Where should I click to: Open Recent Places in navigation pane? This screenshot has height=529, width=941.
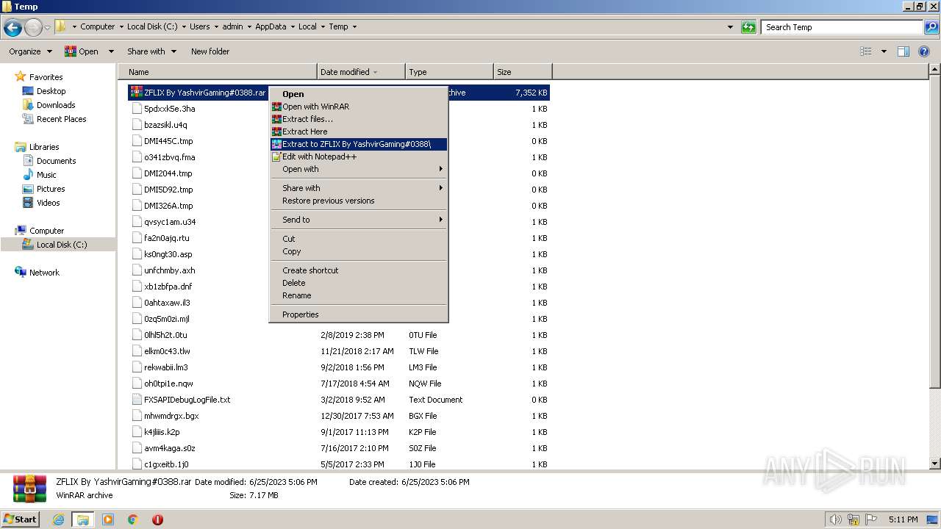(61, 119)
